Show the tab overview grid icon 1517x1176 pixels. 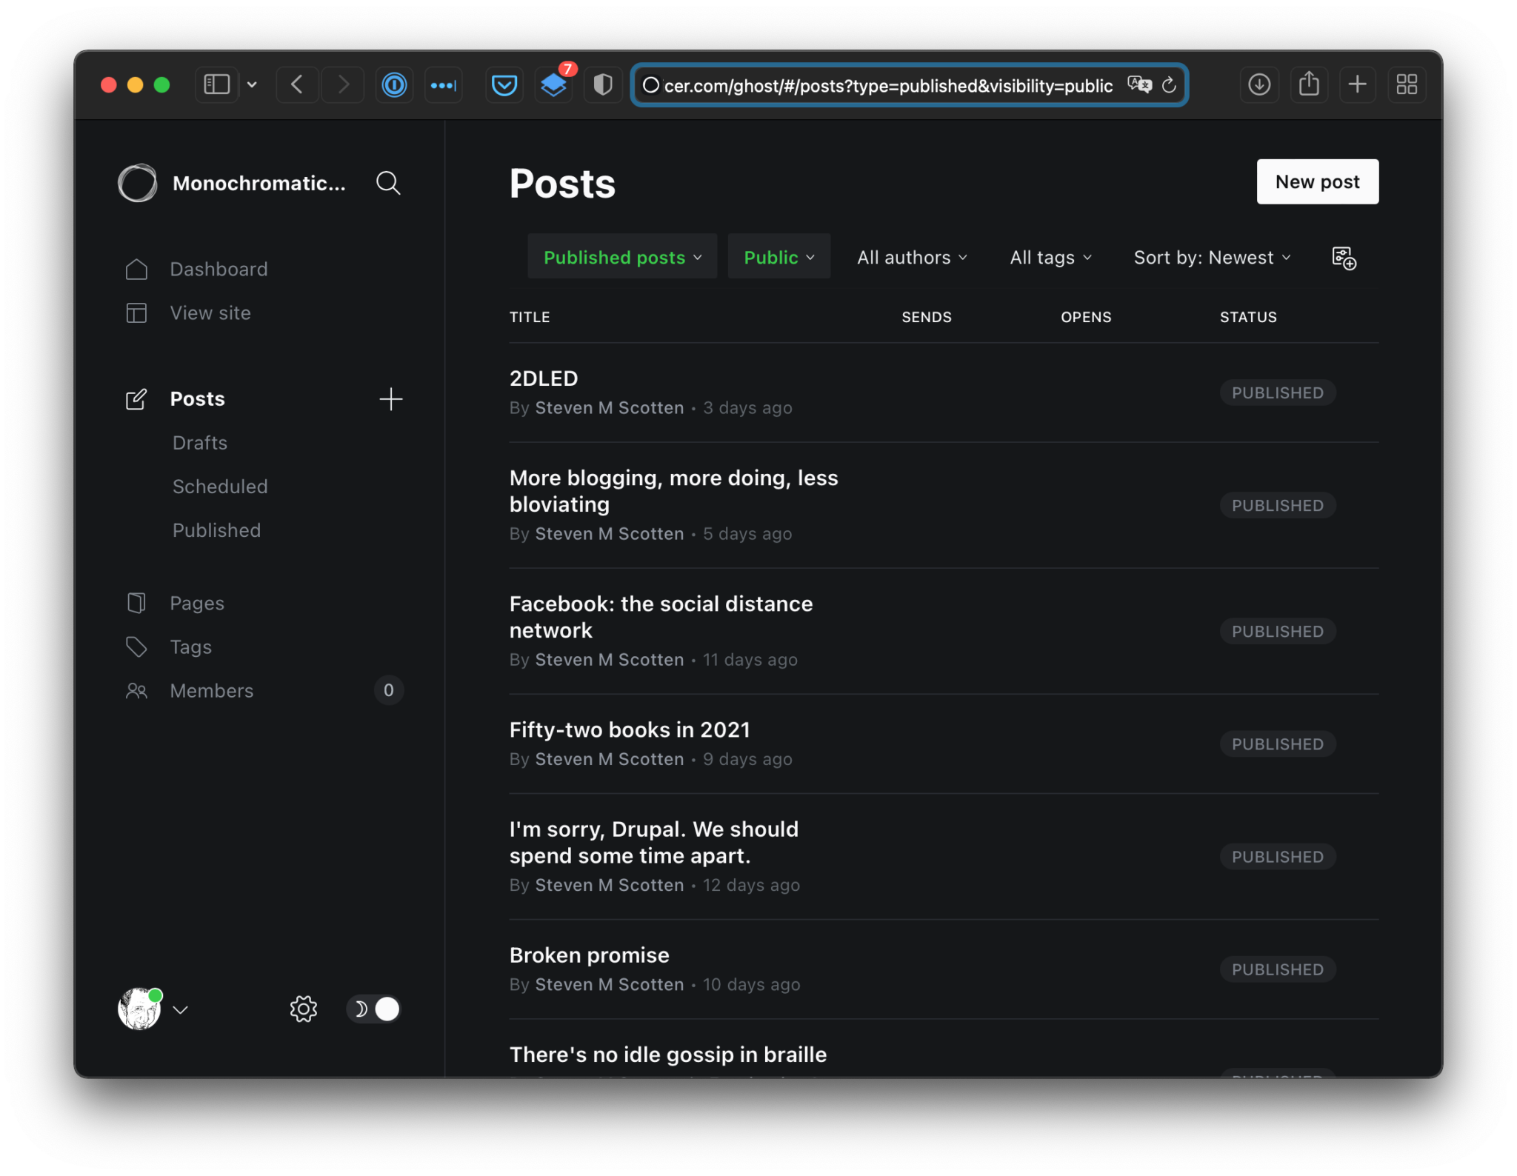tap(1407, 84)
